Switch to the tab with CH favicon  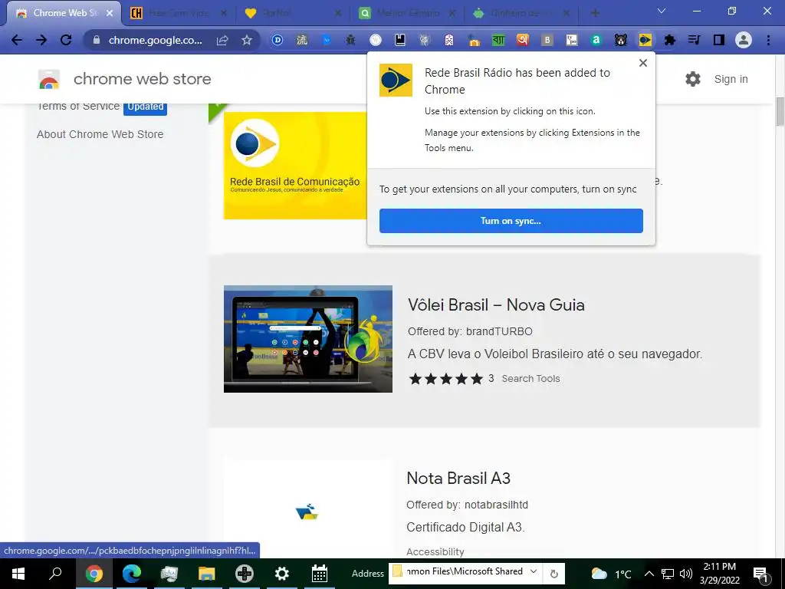178,13
